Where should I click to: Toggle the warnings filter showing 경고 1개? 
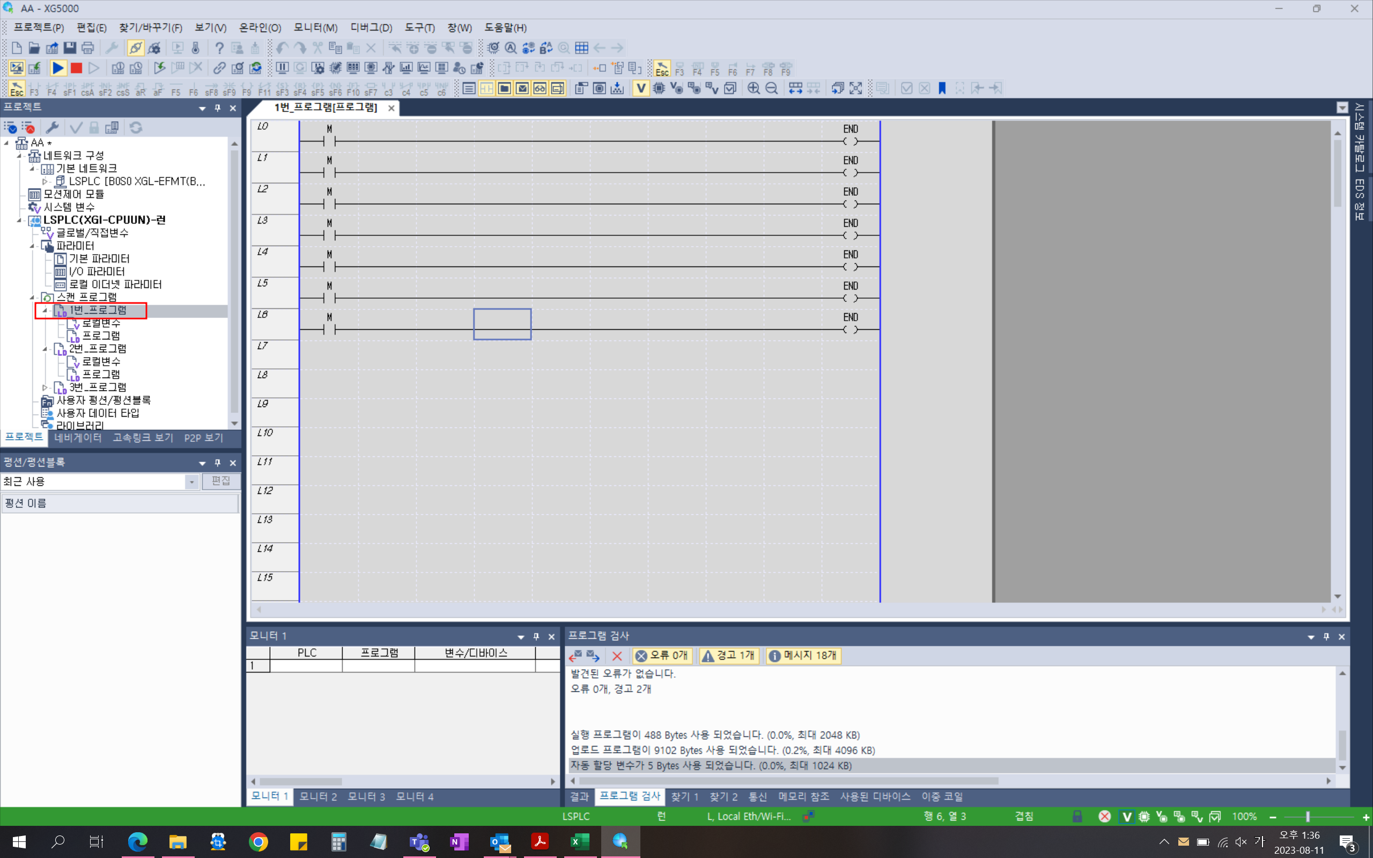pos(729,655)
